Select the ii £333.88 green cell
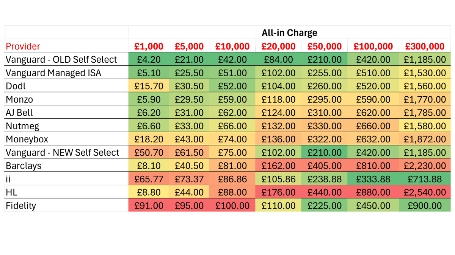This screenshot has height=255, width=455. [373, 179]
